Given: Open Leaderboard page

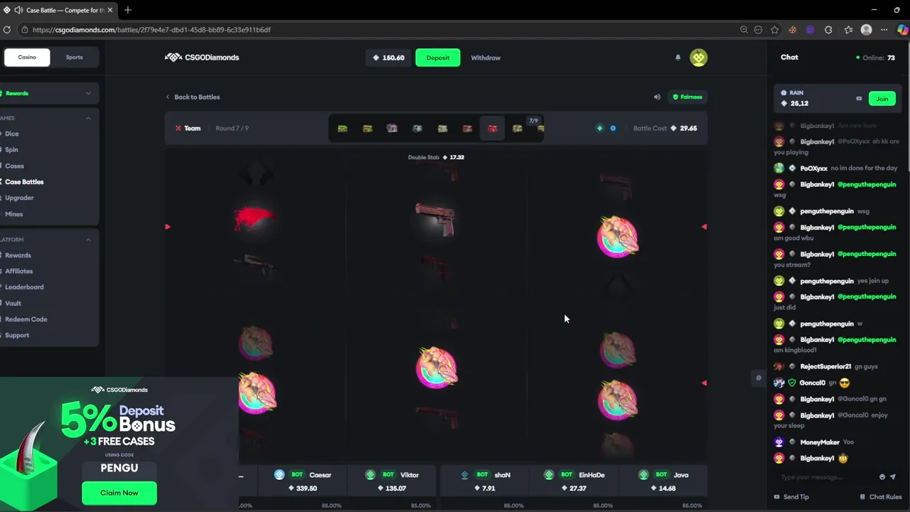Looking at the screenshot, I should [x=24, y=287].
